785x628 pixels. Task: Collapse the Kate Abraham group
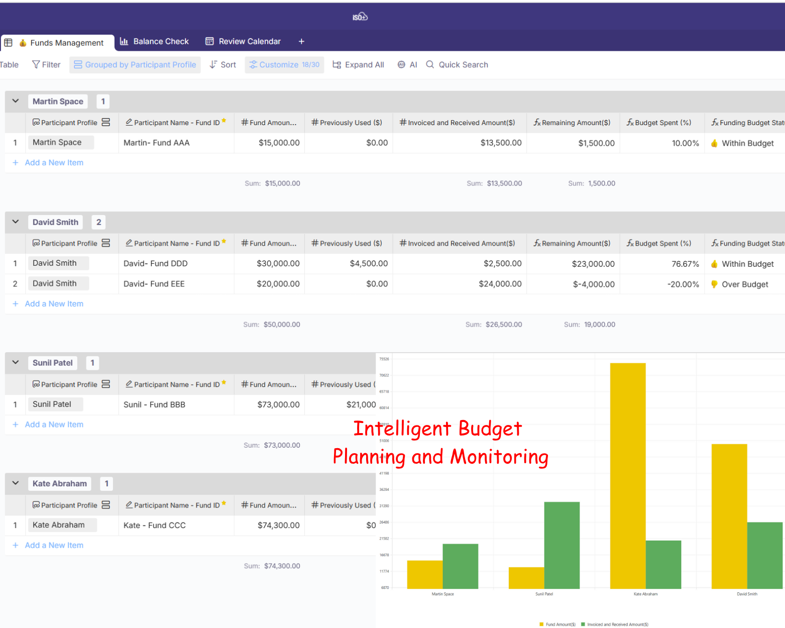click(16, 483)
